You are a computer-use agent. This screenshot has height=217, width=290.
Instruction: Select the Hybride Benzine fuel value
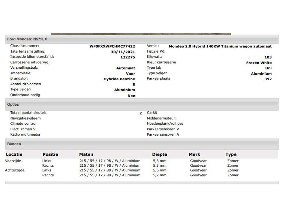pyautogui.click(x=119, y=79)
